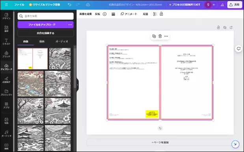This screenshot has width=244, height=152.
Task: Open the Brand panel in sidebar
Action: click(x=6, y=54)
